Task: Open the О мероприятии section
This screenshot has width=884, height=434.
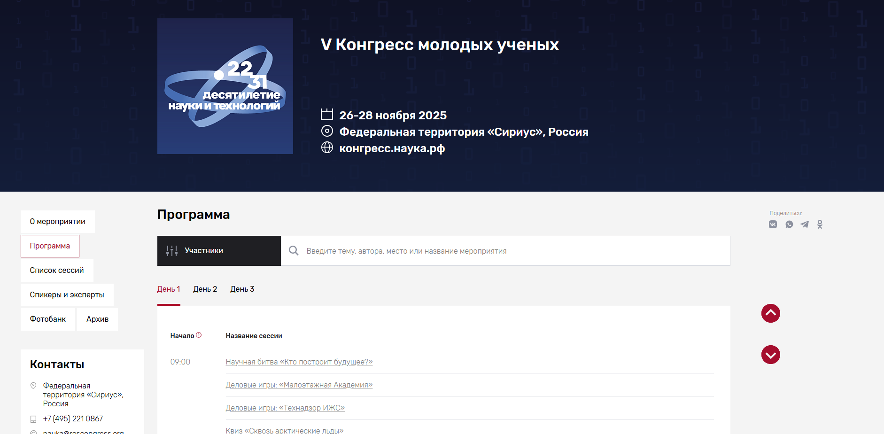Action: [58, 222]
